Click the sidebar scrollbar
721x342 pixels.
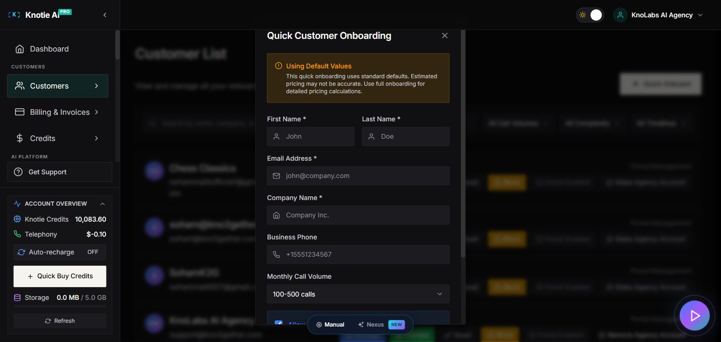[117, 45]
